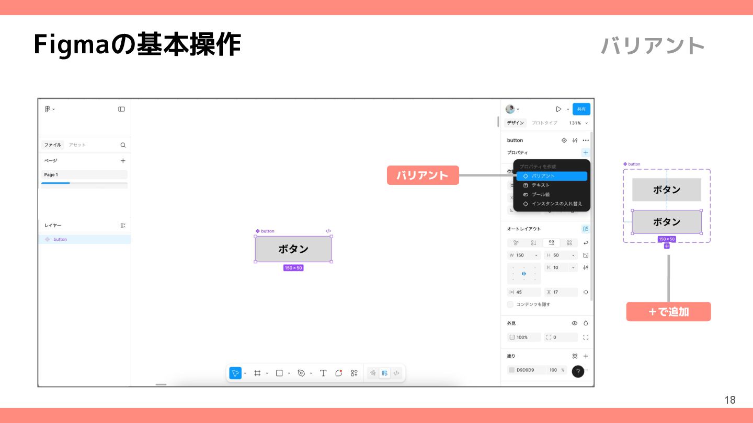This screenshot has width=753, height=423.
Task: Expand the height H 50 dropdown
Action: 574,255
